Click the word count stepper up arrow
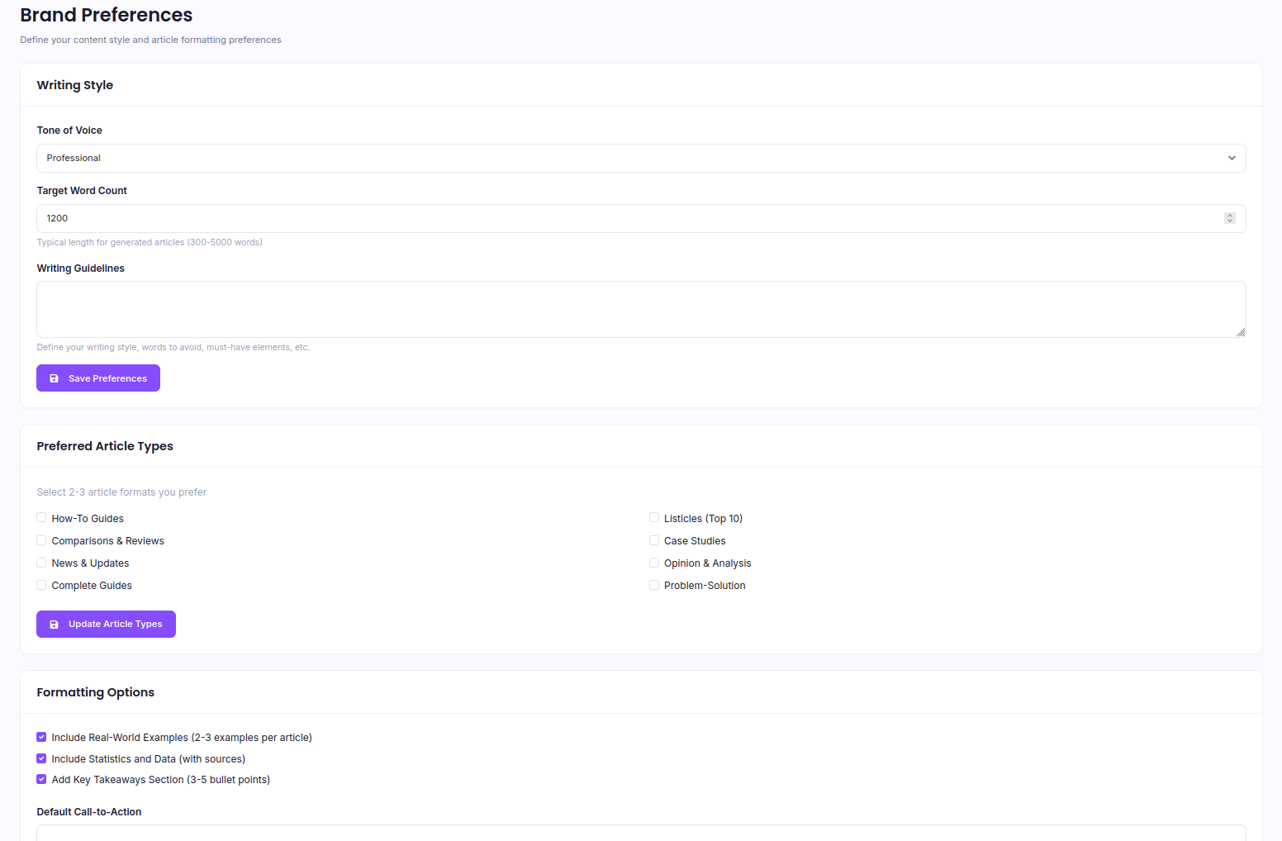1282x841 pixels. (x=1229, y=214)
